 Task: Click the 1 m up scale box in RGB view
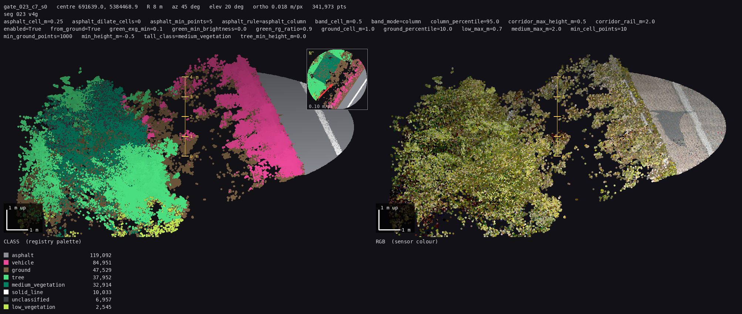(x=395, y=218)
